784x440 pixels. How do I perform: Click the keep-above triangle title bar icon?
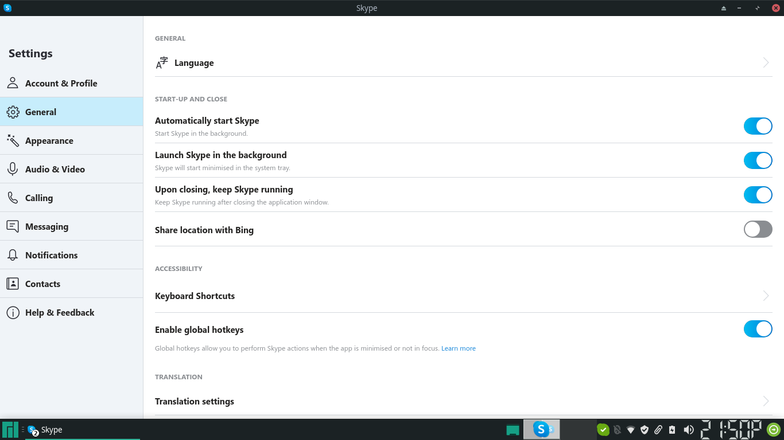tap(724, 8)
